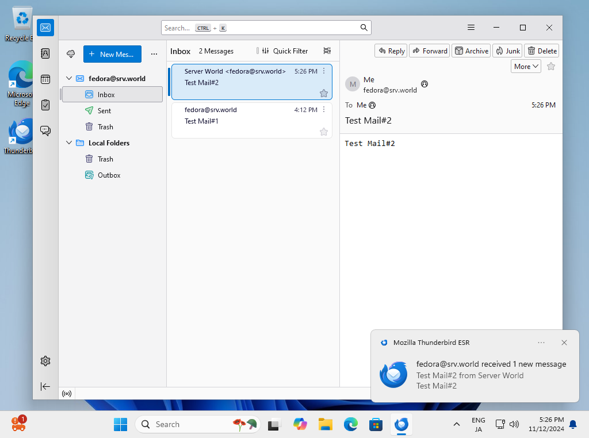This screenshot has width=589, height=438.
Task: Select the Sent folder
Action: [104, 111]
